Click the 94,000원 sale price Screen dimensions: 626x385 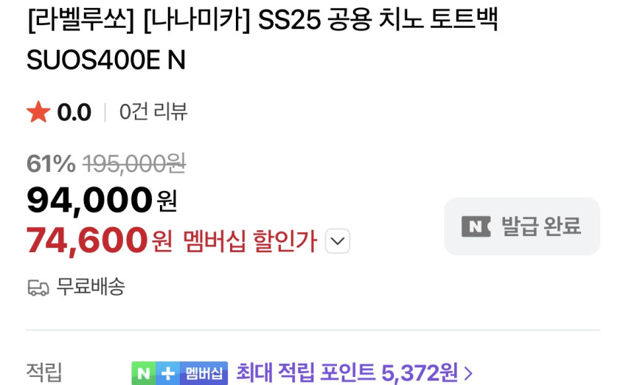[x=102, y=201]
